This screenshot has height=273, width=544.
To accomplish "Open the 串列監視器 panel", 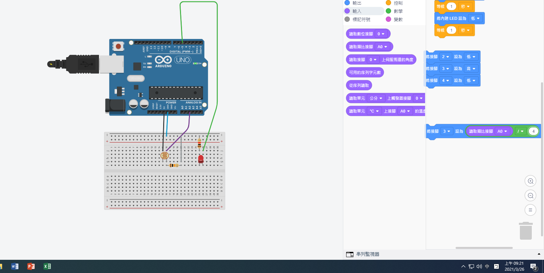I will point(367,254).
